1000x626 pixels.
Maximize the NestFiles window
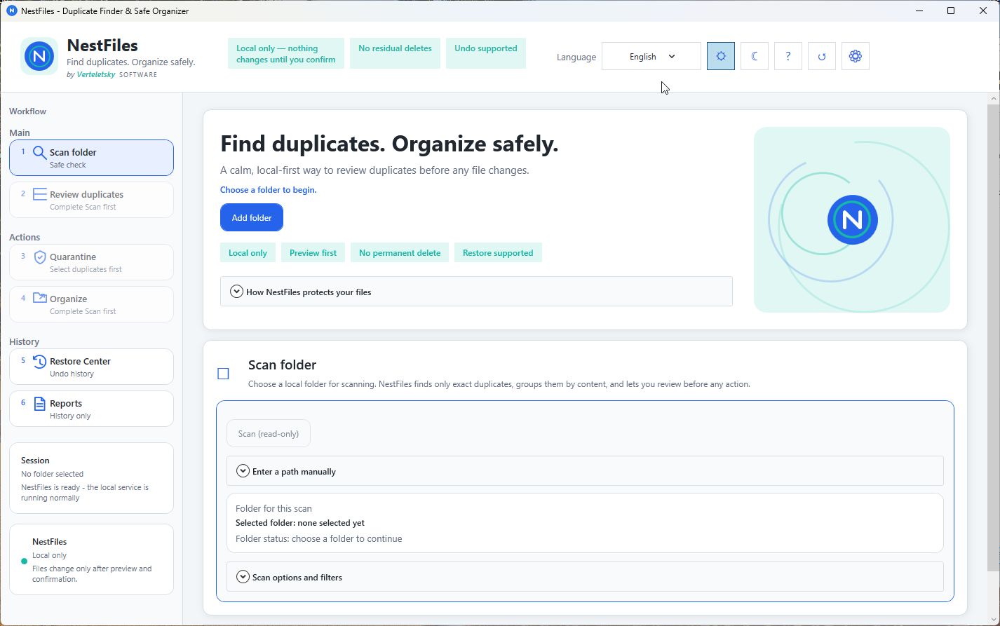[951, 11]
